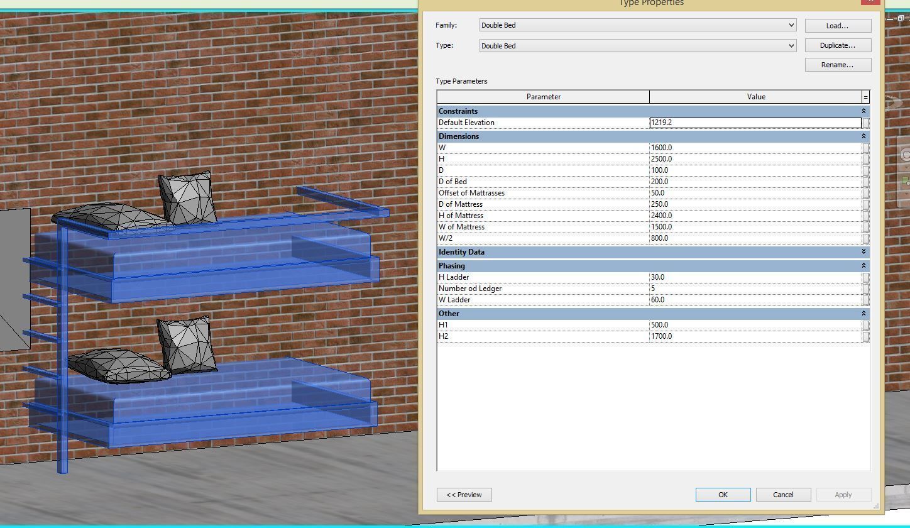Click the associate parameter button beside W value

[x=865, y=148]
